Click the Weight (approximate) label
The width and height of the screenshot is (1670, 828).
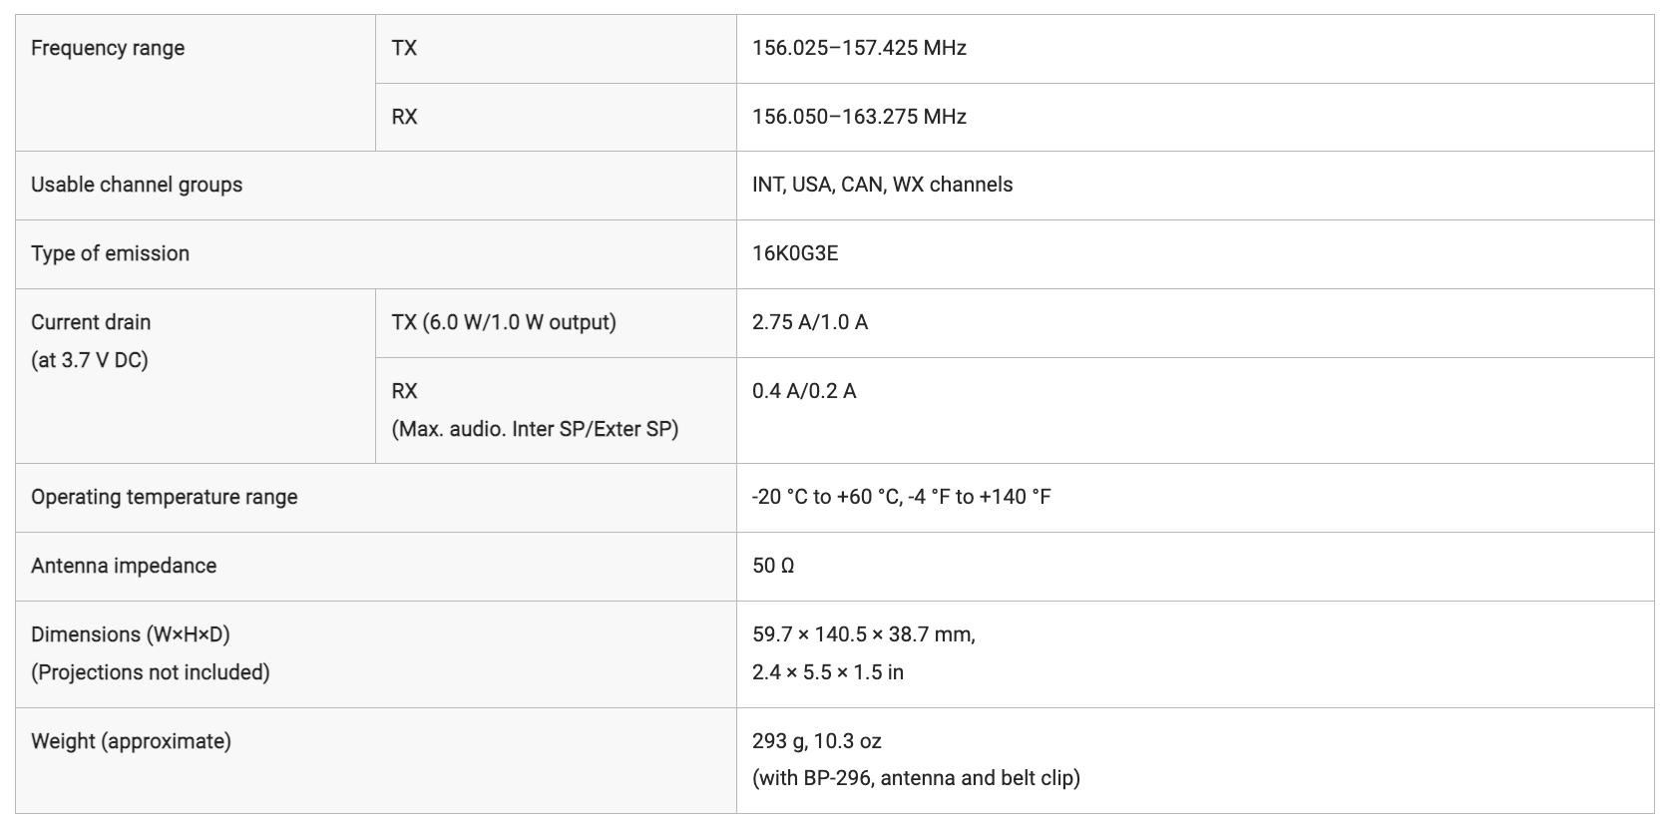pyautogui.click(x=131, y=741)
